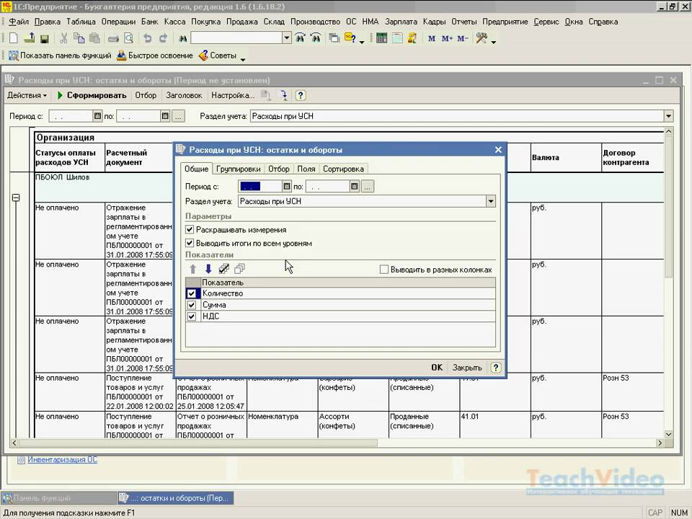Open Print preview magnifier icon
The image size is (692, 519).
(128, 38)
